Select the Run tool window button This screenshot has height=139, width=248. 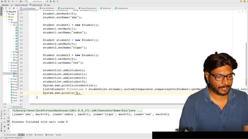coord(21,135)
